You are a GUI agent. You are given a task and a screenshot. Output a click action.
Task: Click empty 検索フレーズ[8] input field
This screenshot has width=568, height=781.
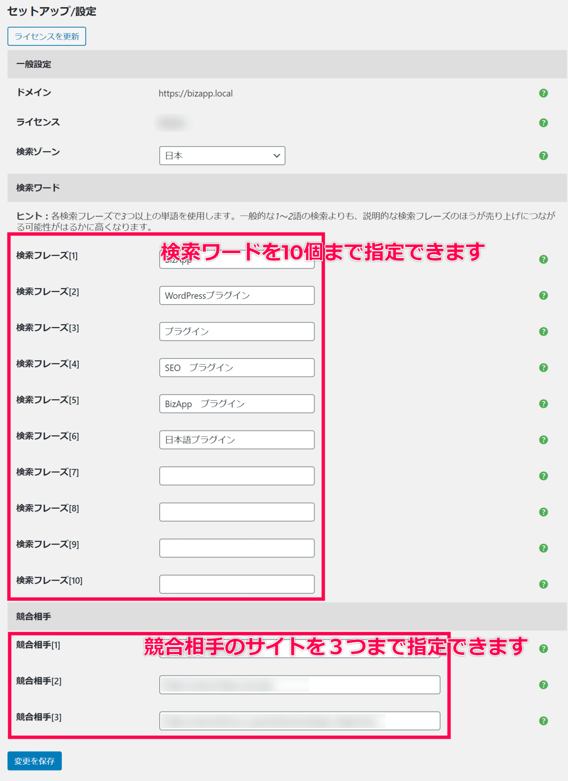(x=237, y=512)
